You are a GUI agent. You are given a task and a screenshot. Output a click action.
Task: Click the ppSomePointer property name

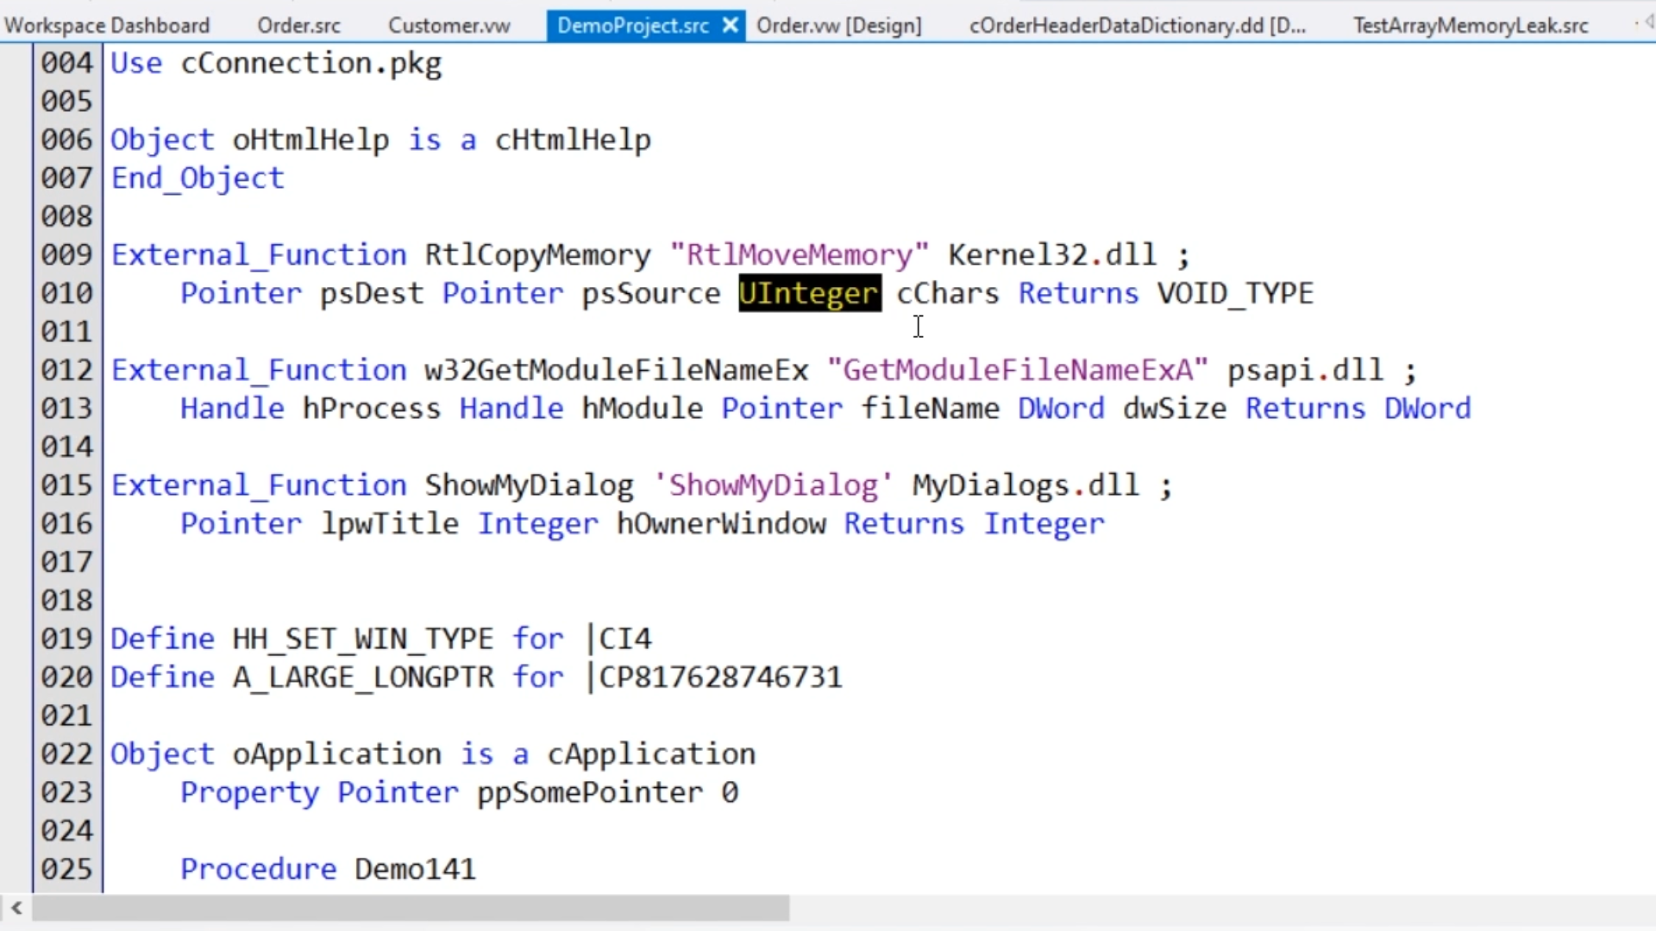(x=589, y=793)
